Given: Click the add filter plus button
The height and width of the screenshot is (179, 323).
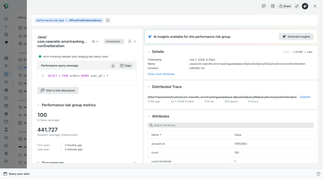Looking at the screenshot, I should (x=108, y=20).
